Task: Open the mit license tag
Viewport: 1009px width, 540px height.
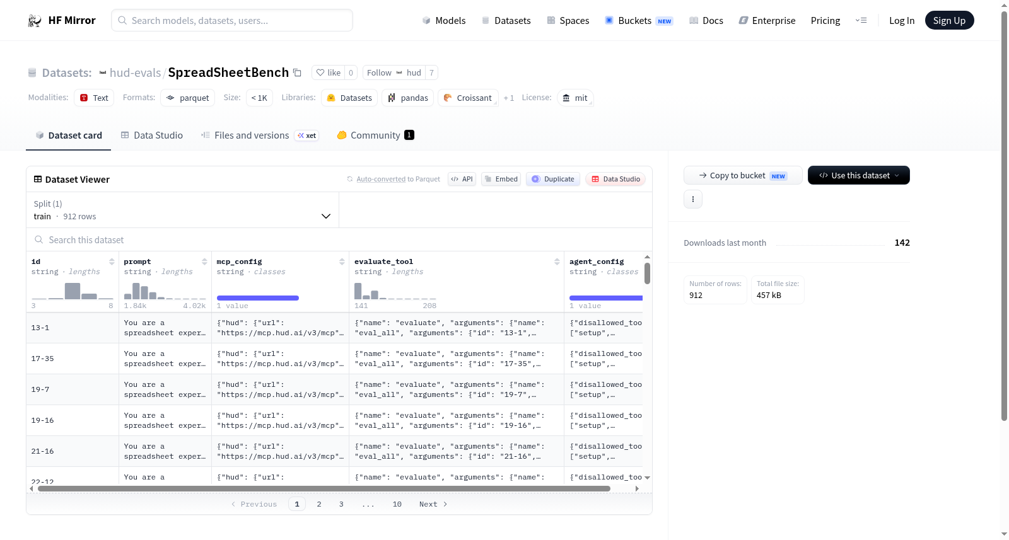Action: tap(575, 98)
